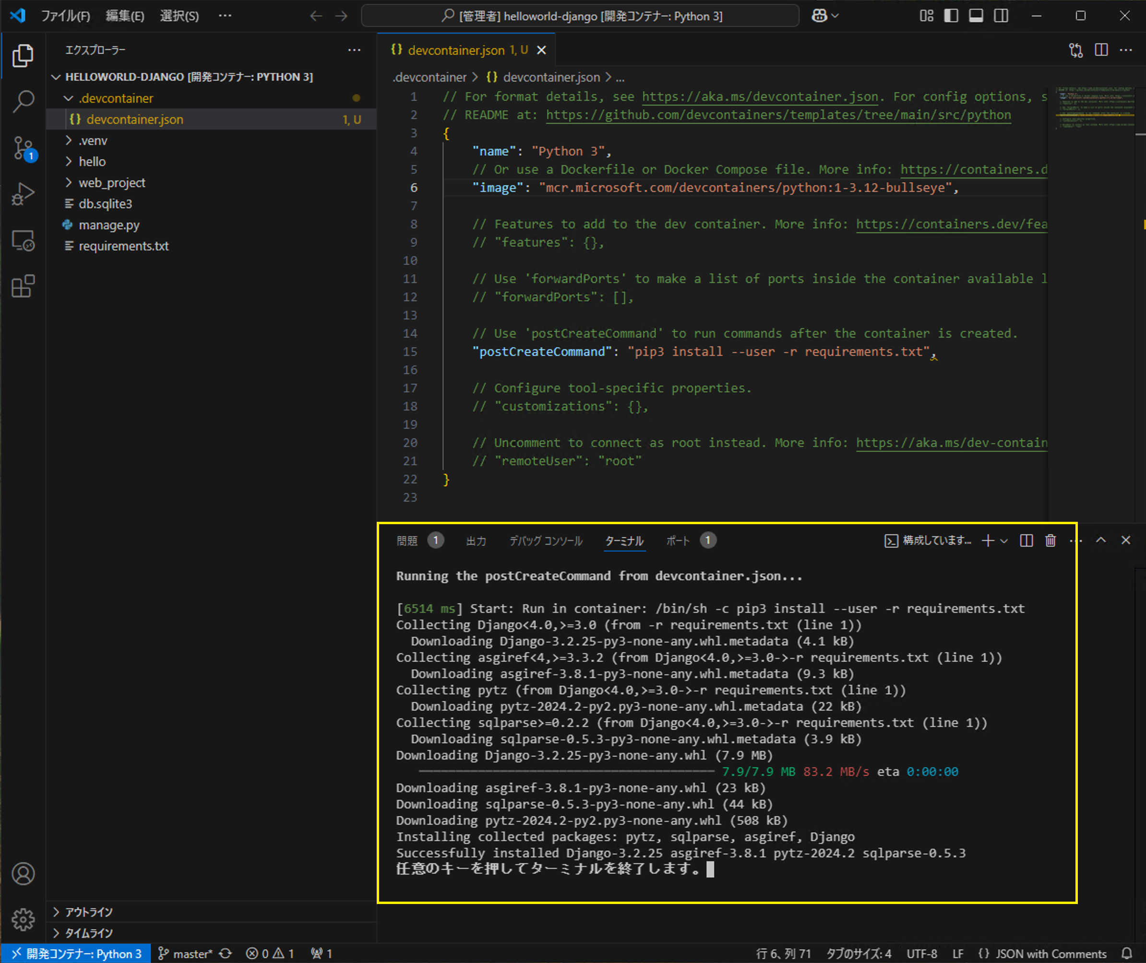Open editor more actions menu
1146x963 pixels.
click(1126, 50)
